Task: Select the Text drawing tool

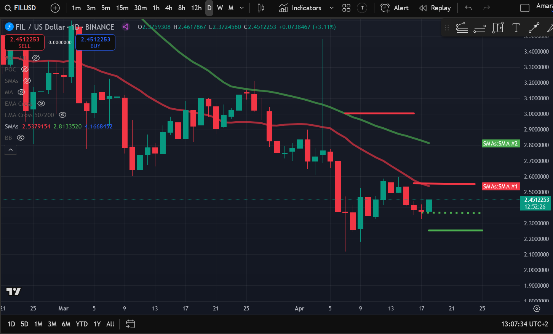Action: (516, 27)
